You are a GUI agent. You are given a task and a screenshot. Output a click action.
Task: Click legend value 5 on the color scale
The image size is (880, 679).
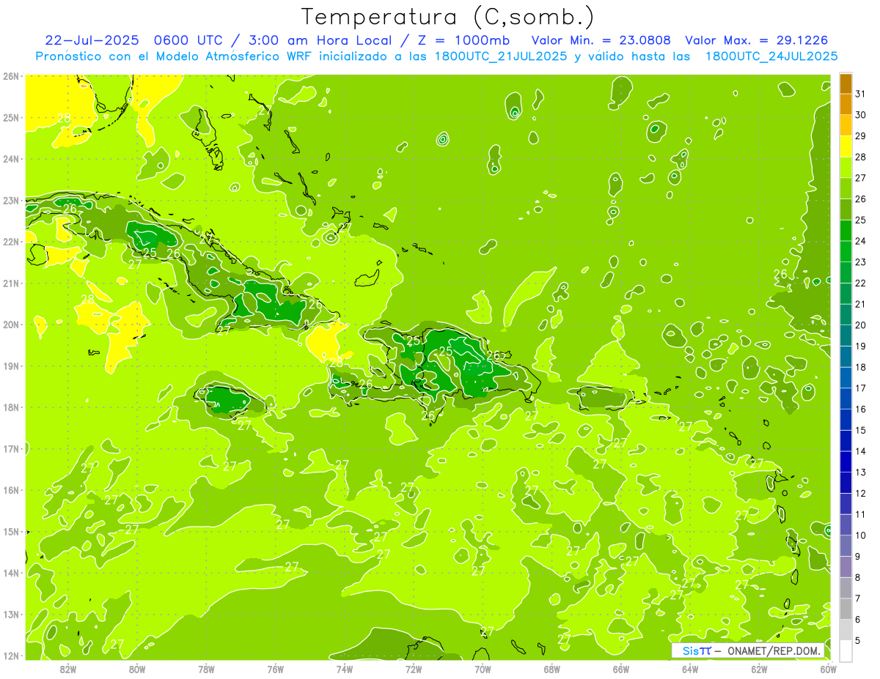tap(858, 641)
